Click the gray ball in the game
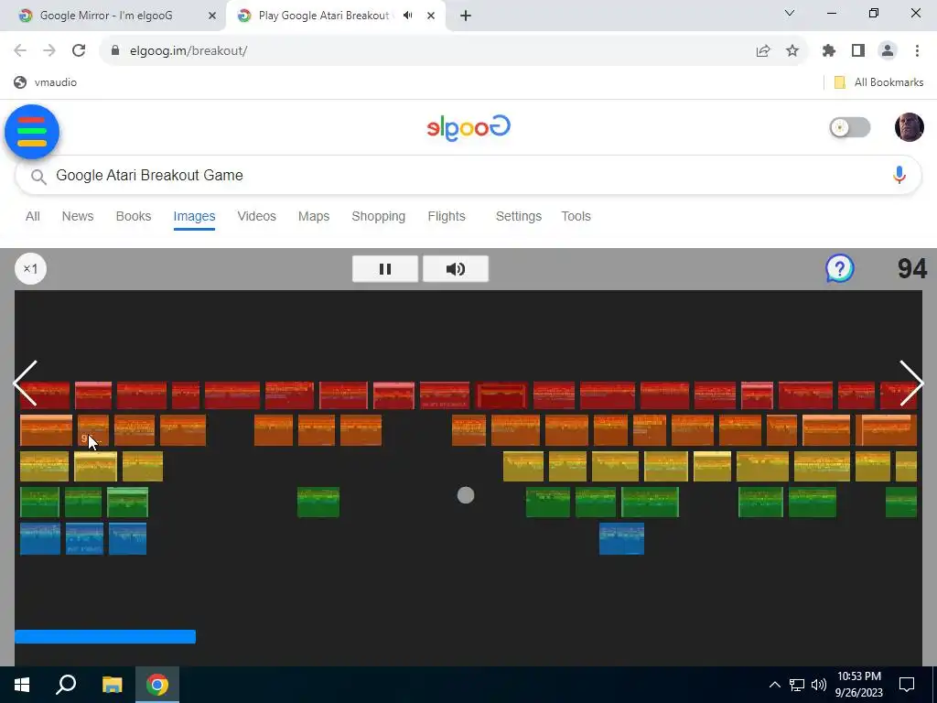Viewport: 937px width, 703px height. (466, 495)
